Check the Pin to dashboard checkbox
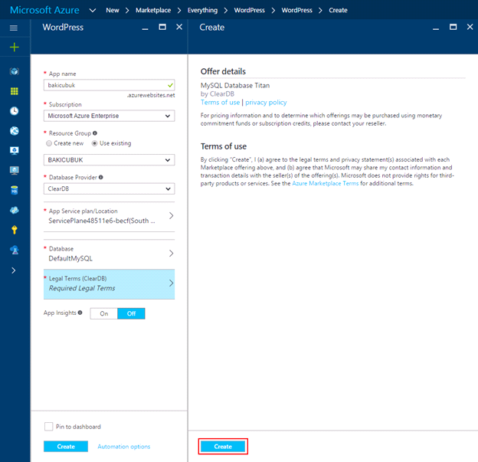Screen dimensions: 478x462 click(x=49, y=426)
